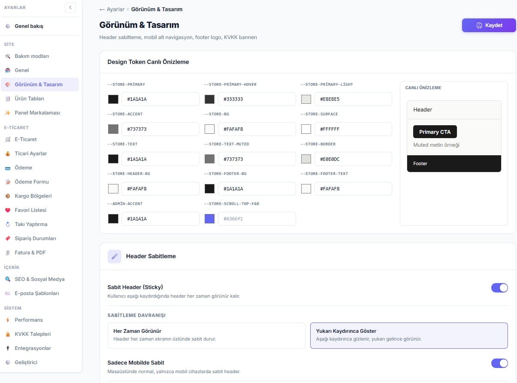Click the Ürün Tabları sidebar icon
Screen dimensions: 517x383
(7, 99)
